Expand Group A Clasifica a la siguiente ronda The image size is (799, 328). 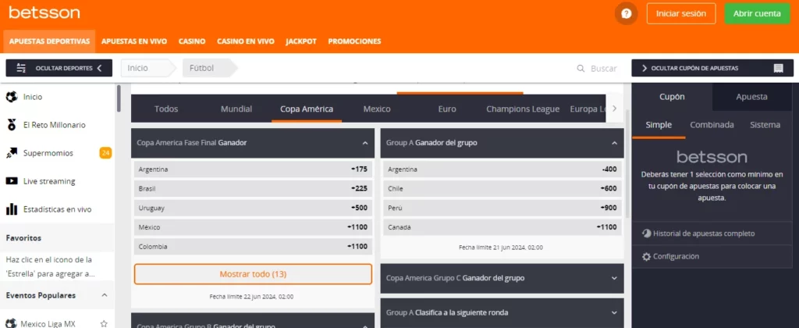click(615, 312)
